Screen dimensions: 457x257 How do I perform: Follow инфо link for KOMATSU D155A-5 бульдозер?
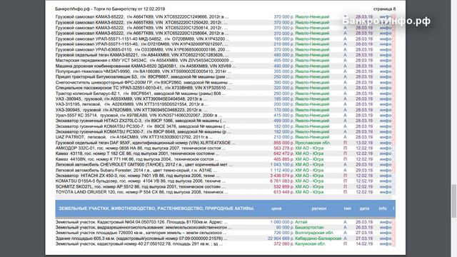(x=386, y=181)
